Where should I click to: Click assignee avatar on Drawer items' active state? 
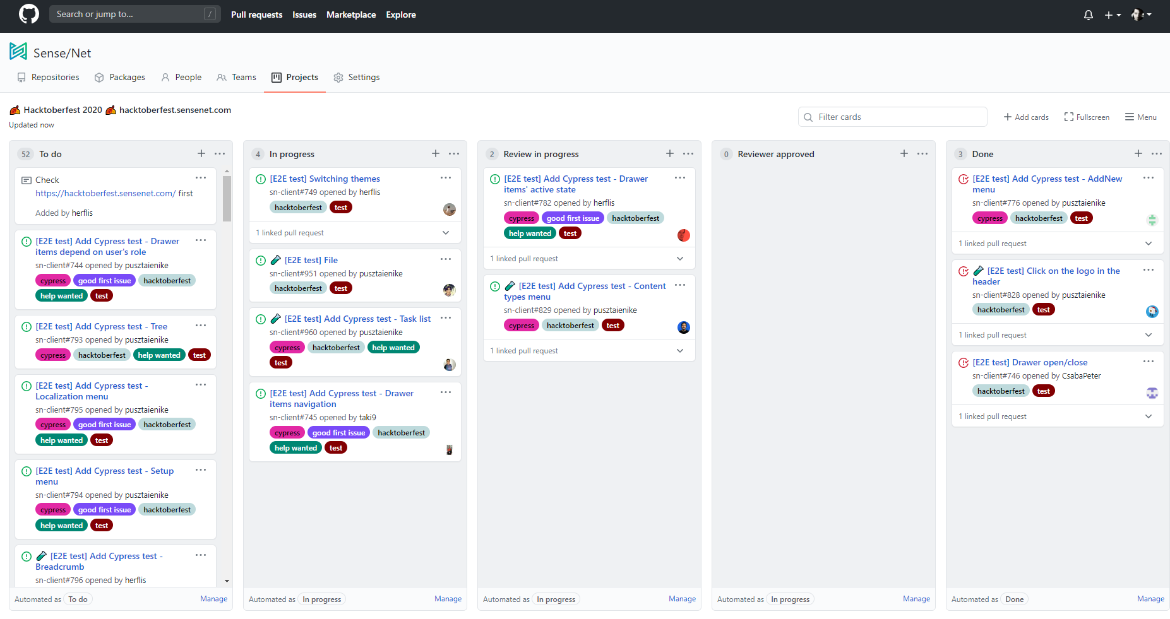(x=684, y=235)
